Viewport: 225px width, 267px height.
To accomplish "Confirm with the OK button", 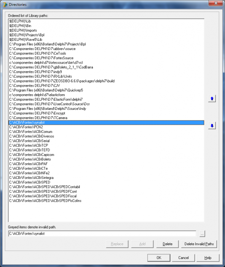I will click(x=159, y=257).
